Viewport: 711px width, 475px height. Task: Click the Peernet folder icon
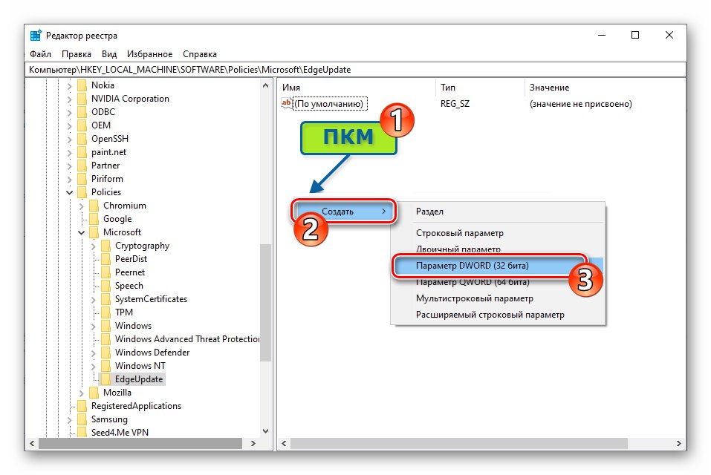[x=105, y=272]
